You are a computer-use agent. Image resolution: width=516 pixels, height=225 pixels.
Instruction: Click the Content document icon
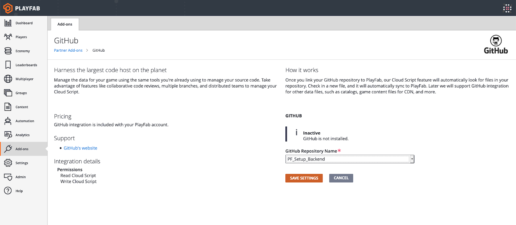8,107
